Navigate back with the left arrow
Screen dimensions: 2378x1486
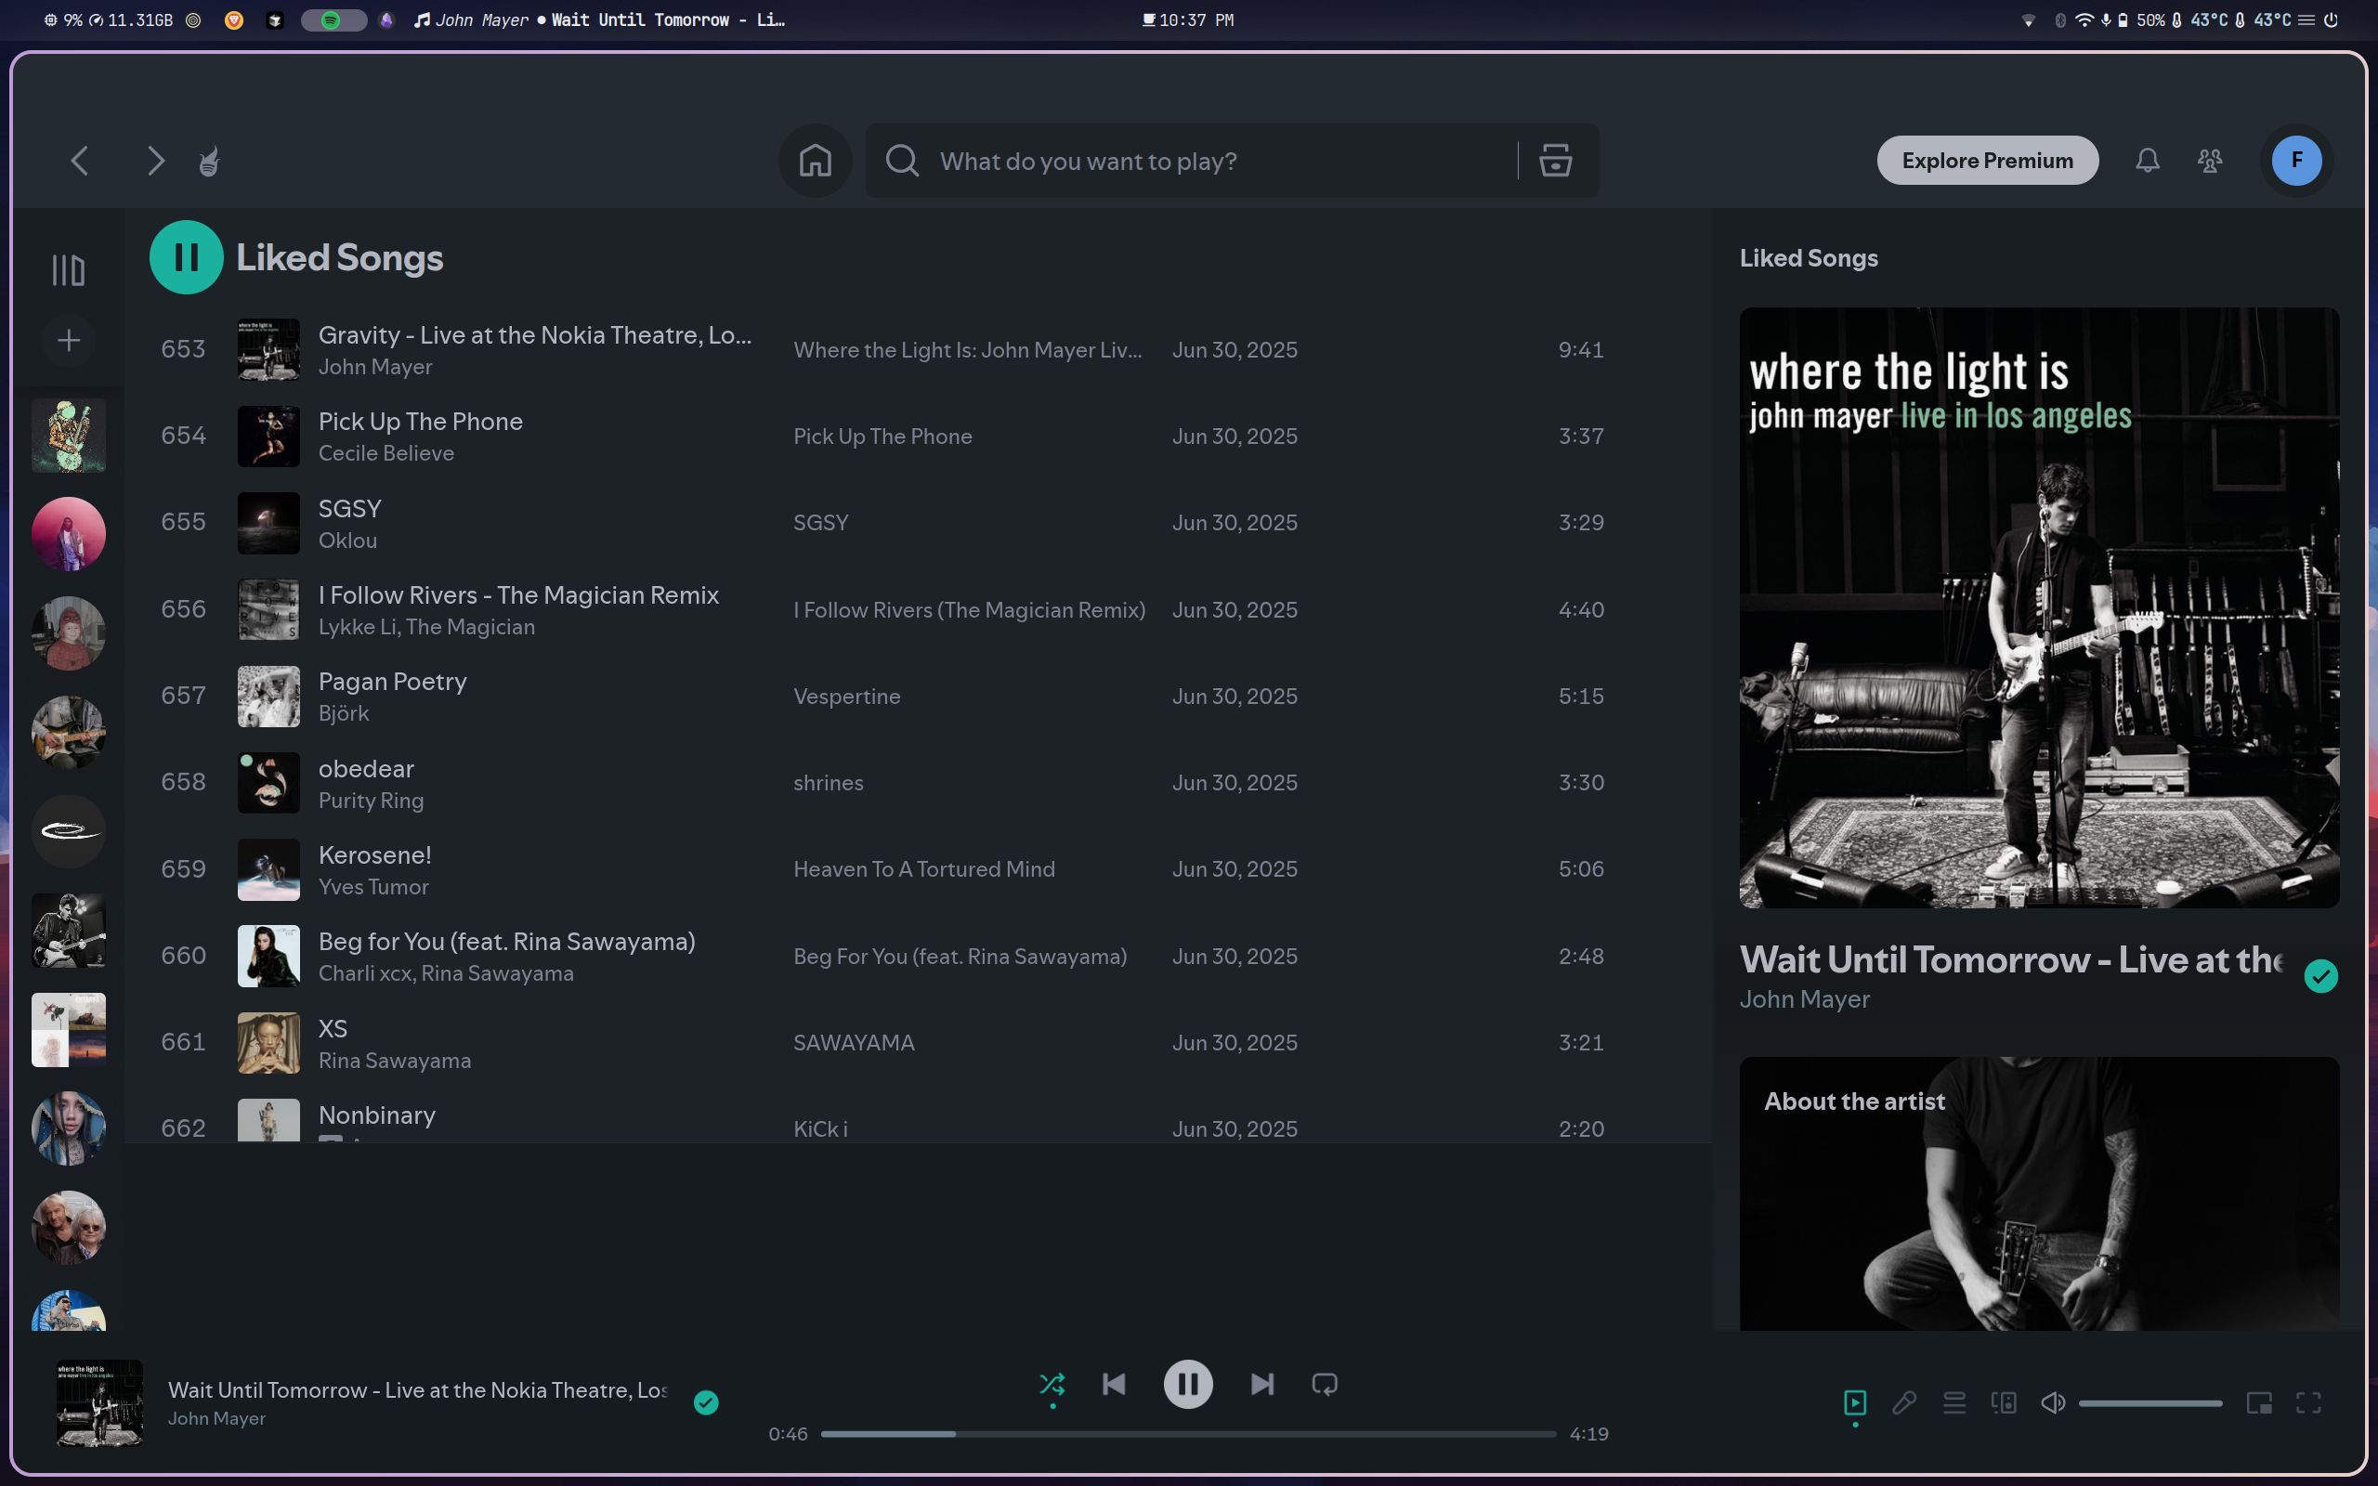point(79,160)
